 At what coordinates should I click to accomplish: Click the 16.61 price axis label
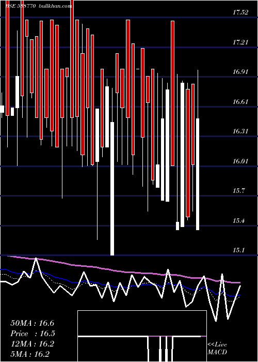(240, 101)
